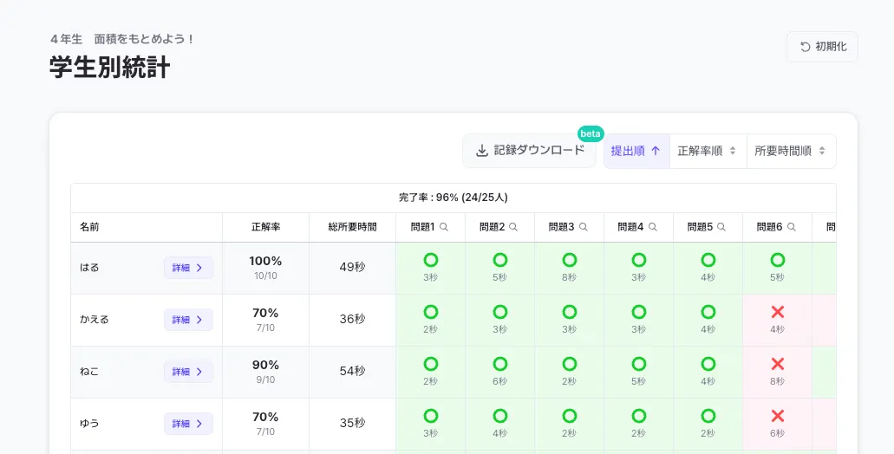Click the 記録ダウンロード button

530,151
